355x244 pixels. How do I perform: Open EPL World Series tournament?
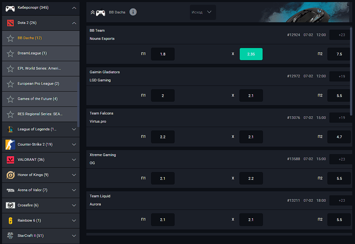41,69
